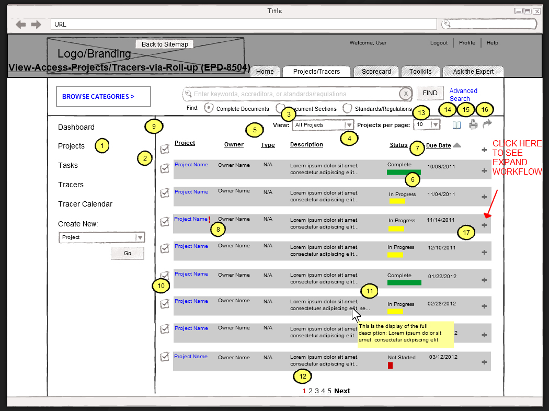Open the Projects per page dropdown
The width and height of the screenshot is (549, 411).
coord(427,124)
